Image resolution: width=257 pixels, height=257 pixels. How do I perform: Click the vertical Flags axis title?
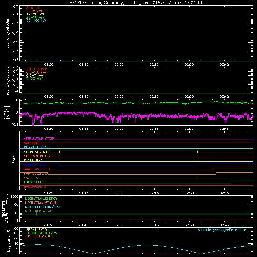click(13, 160)
